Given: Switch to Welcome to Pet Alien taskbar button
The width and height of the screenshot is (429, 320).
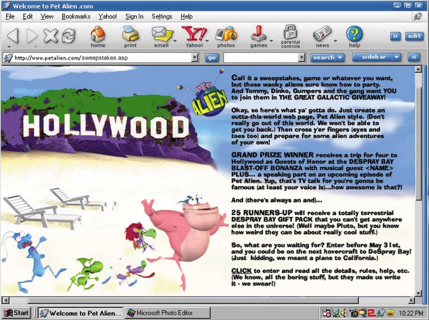Looking at the screenshot, I should point(80,313).
